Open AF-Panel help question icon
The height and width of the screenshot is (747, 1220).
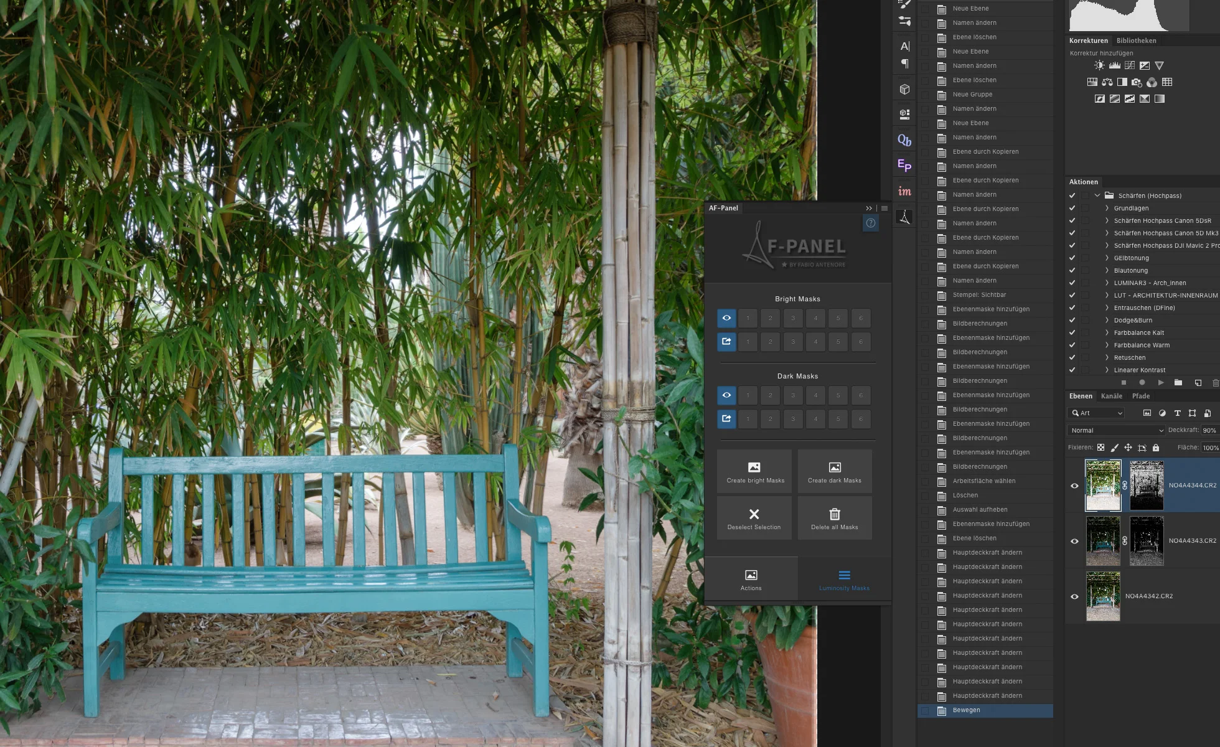click(870, 223)
